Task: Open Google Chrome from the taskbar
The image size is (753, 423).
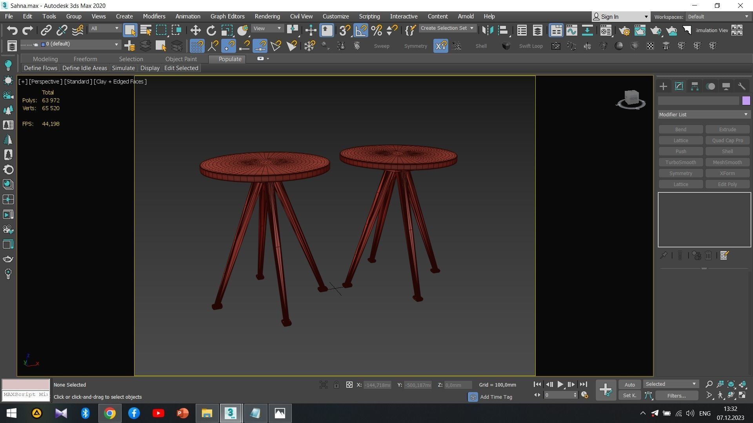Action: click(110, 413)
